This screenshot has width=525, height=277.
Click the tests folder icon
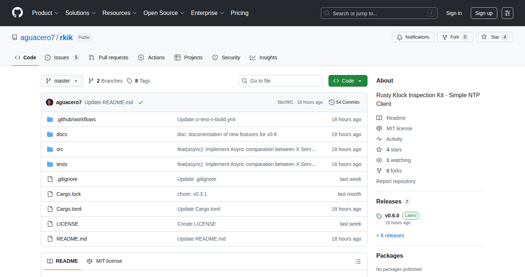50,164
